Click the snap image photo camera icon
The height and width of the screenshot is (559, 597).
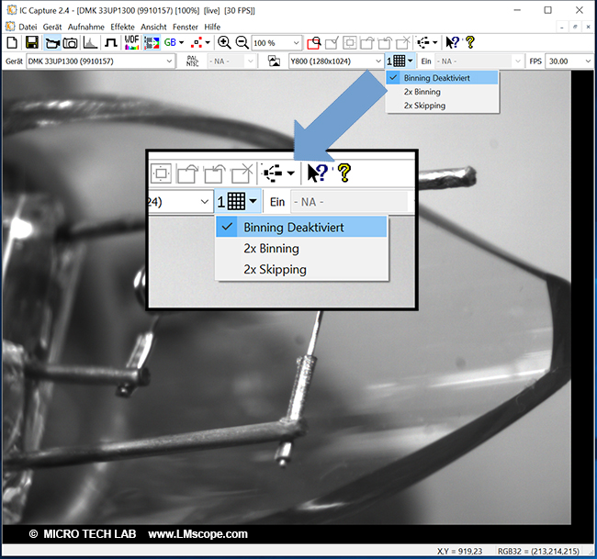tap(71, 43)
